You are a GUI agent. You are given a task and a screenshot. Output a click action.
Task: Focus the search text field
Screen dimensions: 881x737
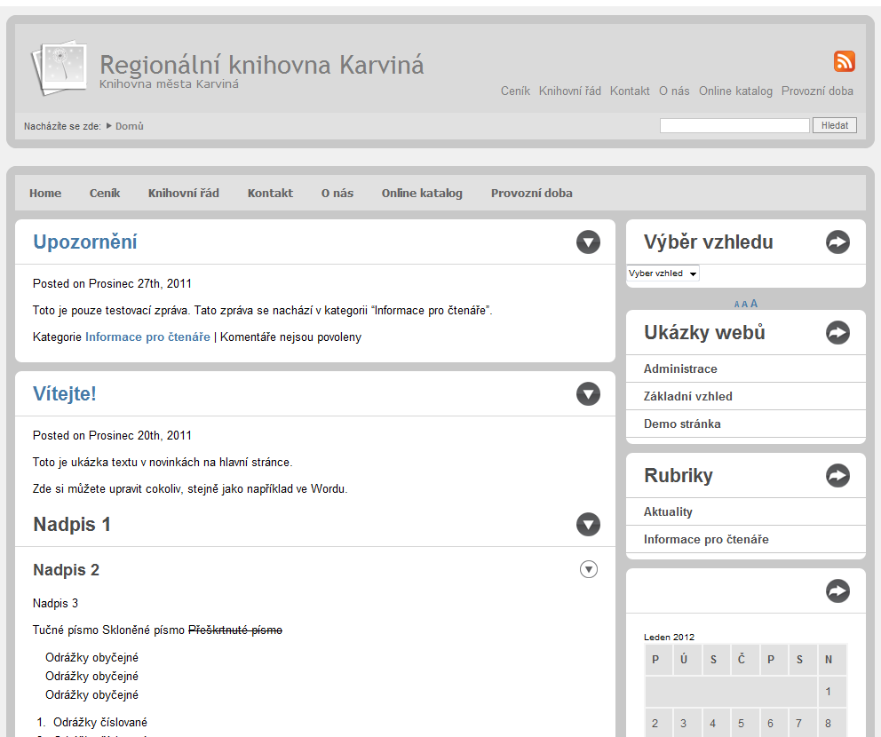(734, 125)
